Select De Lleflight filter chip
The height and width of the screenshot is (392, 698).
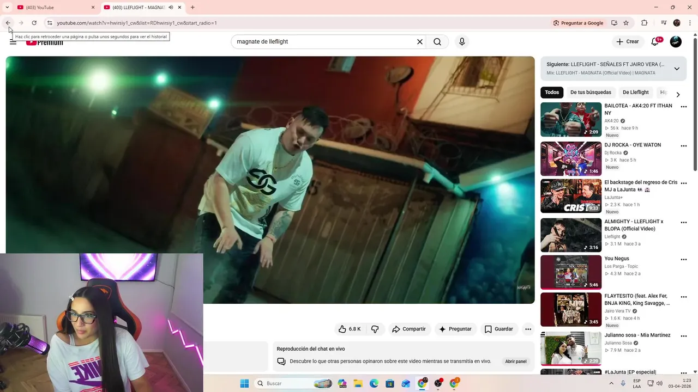pos(636,93)
